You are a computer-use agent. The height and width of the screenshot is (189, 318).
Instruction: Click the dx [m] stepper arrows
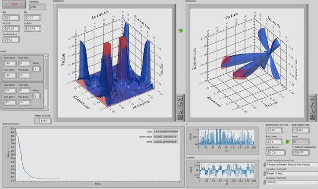point(5,28)
